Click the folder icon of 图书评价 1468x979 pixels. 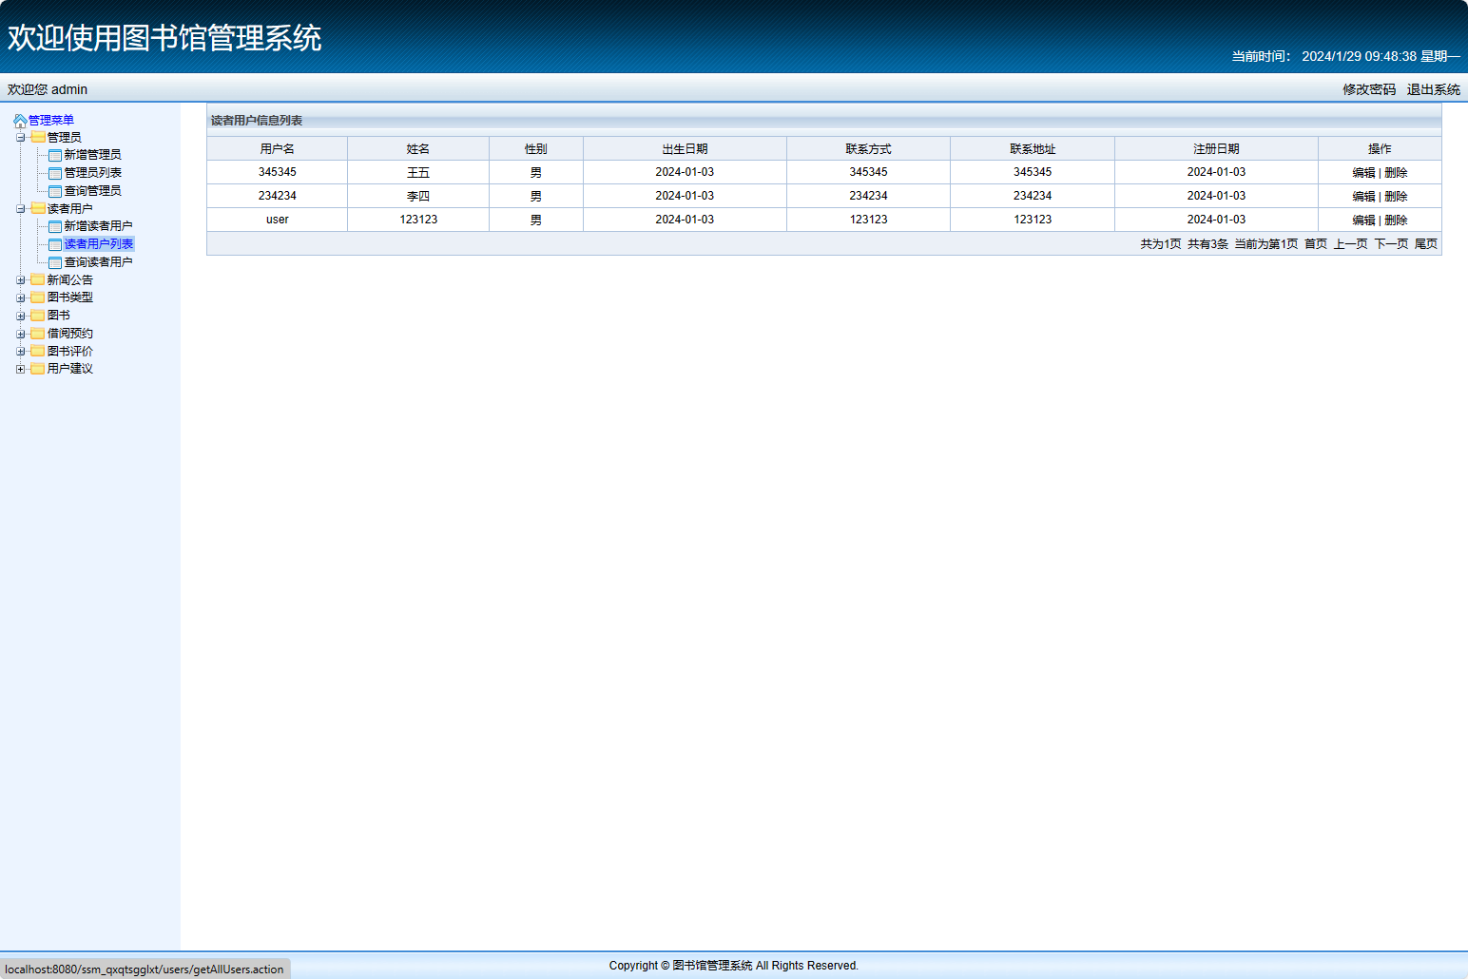coord(38,352)
